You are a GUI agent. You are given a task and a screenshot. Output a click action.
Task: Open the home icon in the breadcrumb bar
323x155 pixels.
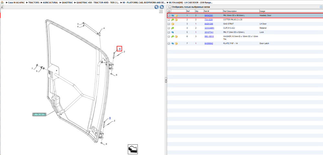coord(2,3)
